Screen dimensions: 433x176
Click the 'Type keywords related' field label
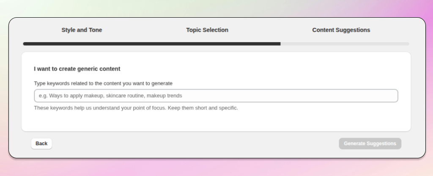[x=103, y=83]
